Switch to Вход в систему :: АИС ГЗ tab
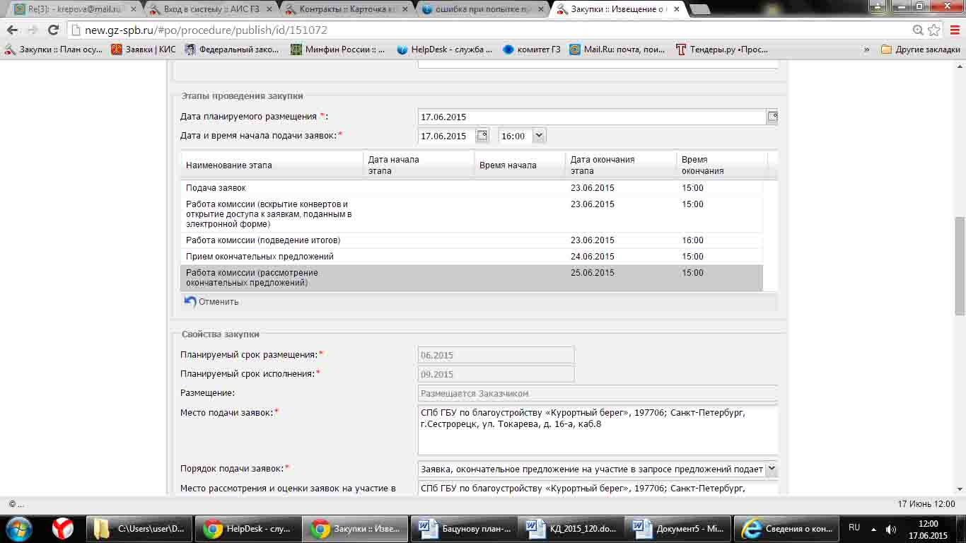The width and height of the screenshot is (966, 543). [x=211, y=9]
